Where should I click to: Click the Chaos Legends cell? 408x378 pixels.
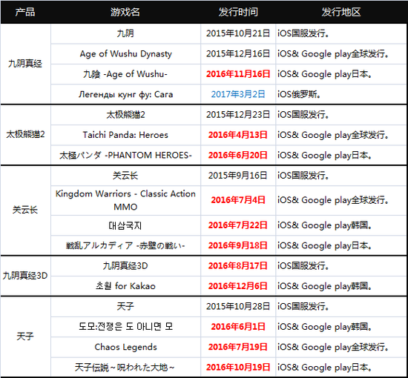click(x=125, y=347)
